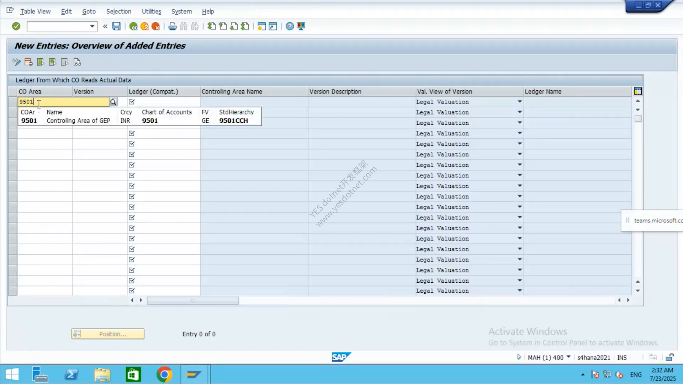Click the horizontal scrollbar thumb below table
This screenshot has height=384, width=683.
click(193, 300)
